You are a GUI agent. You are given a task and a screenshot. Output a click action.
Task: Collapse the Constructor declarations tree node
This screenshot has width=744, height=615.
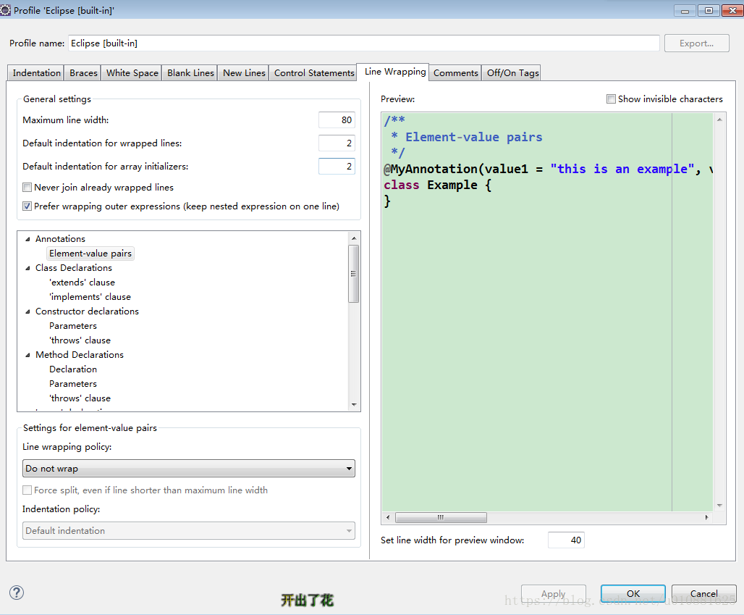(28, 311)
